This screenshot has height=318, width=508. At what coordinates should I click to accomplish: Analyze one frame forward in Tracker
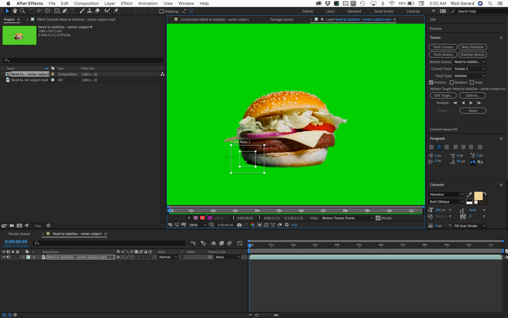tap(479, 103)
